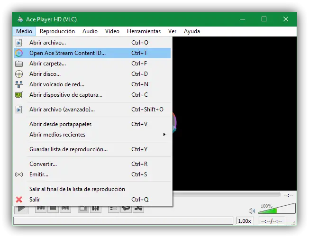Click the capture card icon
Image resolution: width=309 pixels, height=238 pixels.
[x=19, y=95]
